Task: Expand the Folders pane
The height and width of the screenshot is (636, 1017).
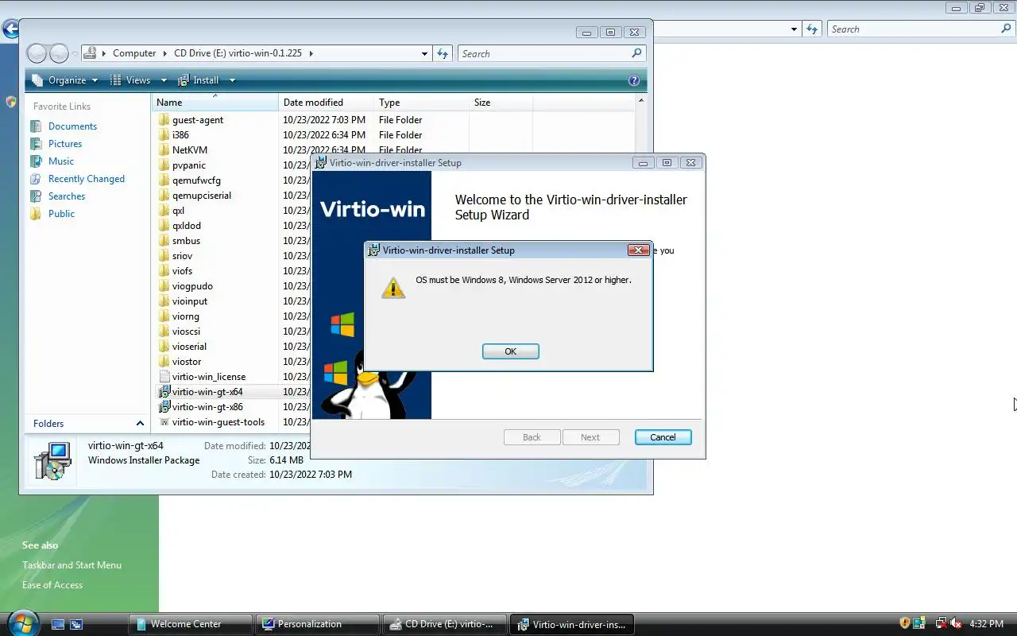Action: click(140, 424)
